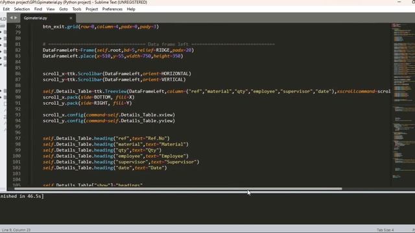Image resolution: width=415 pixels, height=233 pixels.
Task: Click the horizontal scrollbar of the editor
Action: pyautogui.click(x=178, y=188)
